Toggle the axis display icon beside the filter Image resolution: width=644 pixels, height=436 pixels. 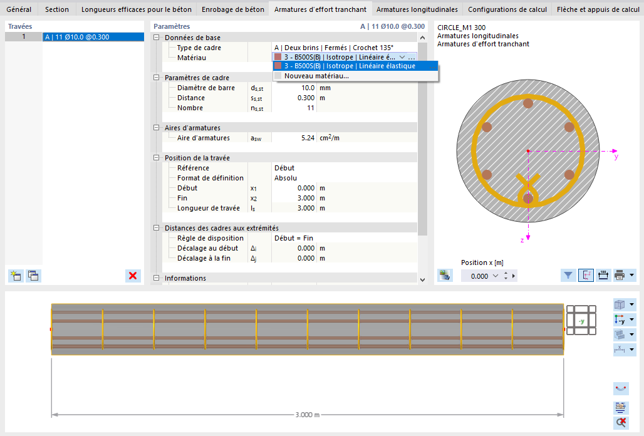(586, 276)
